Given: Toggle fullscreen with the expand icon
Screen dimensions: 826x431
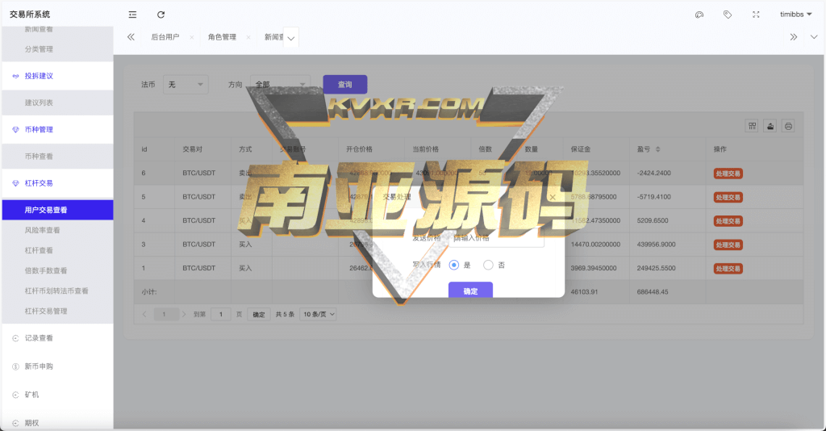Looking at the screenshot, I should pyautogui.click(x=756, y=15).
